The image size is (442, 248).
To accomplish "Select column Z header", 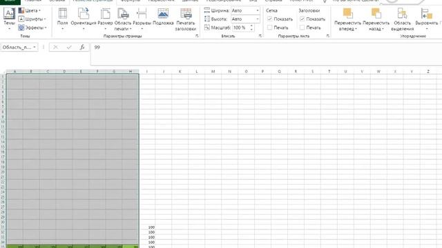I will point(428,72).
